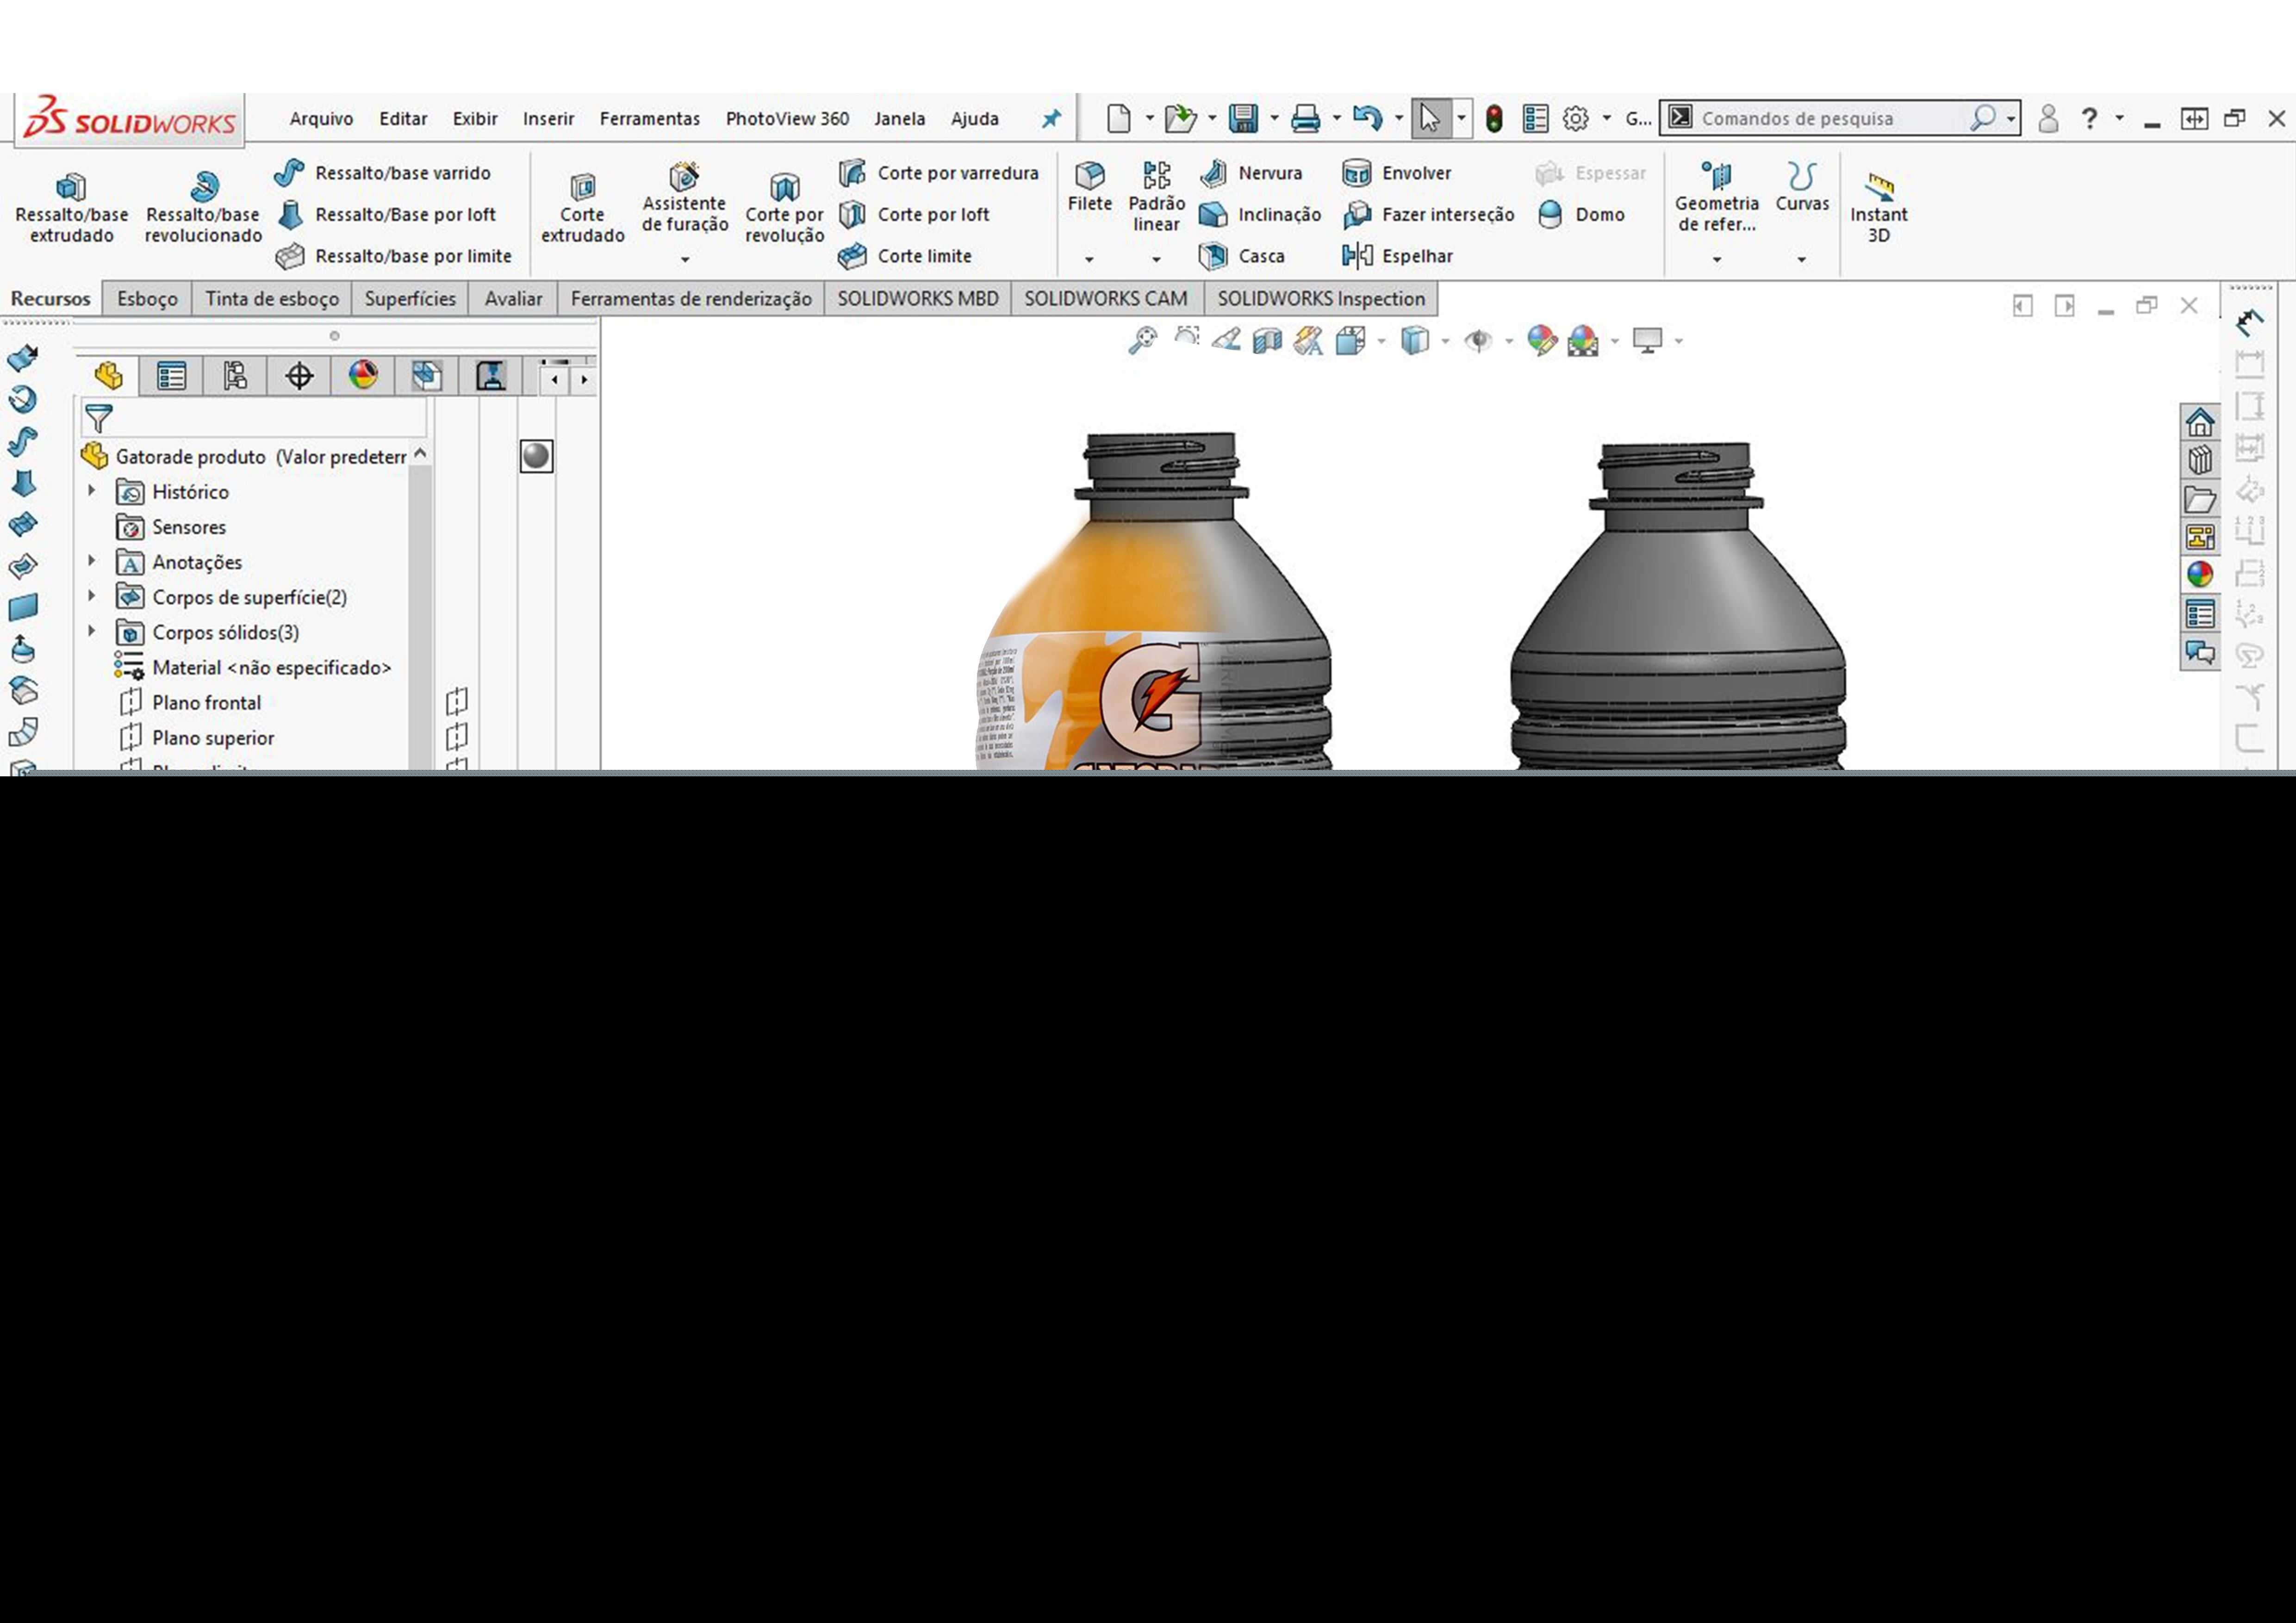Viewport: 2296px width, 1623px height.
Task: Click the Save icon
Action: 1243,119
